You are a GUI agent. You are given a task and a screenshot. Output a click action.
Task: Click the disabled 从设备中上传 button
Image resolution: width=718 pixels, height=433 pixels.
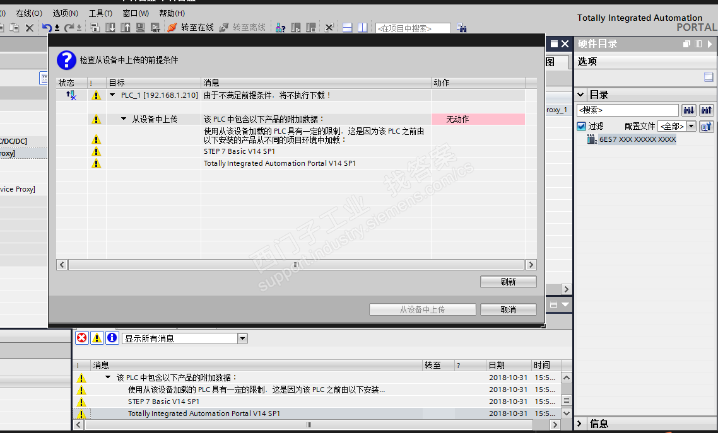(x=422, y=309)
